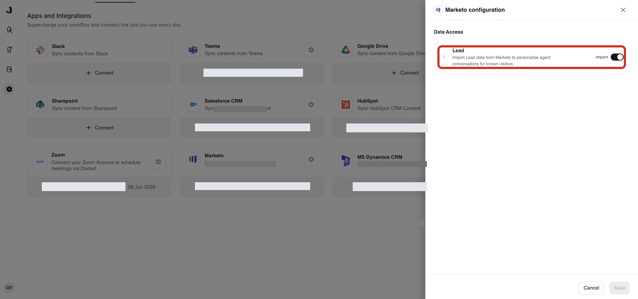Viewport: 638px width, 299px height.
Task: Click the Google Drive app icon
Action: [x=346, y=50]
